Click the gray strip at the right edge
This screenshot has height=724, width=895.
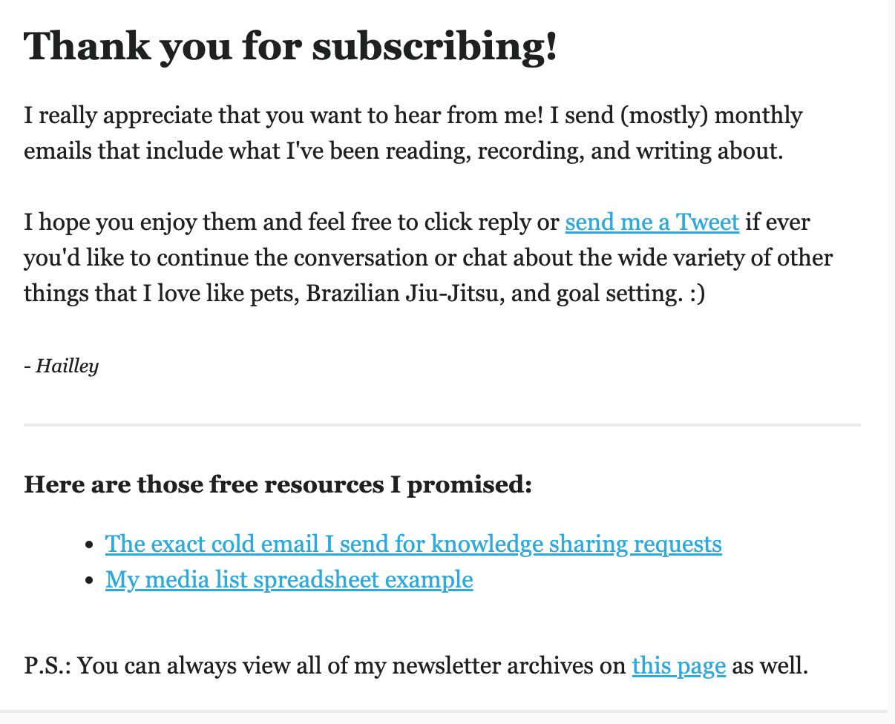(x=891, y=356)
